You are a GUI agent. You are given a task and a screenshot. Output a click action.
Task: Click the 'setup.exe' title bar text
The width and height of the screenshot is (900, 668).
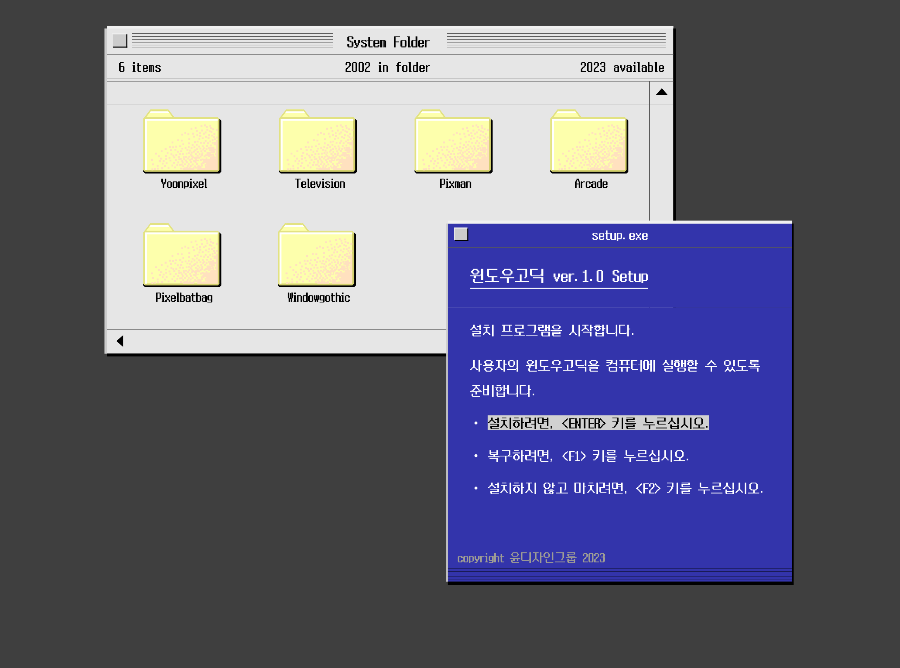[x=619, y=235]
